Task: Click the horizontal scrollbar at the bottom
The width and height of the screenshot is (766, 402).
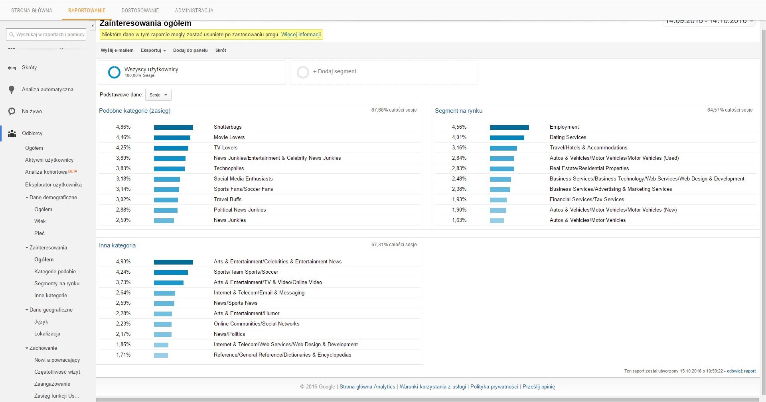Action: click(427, 400)
